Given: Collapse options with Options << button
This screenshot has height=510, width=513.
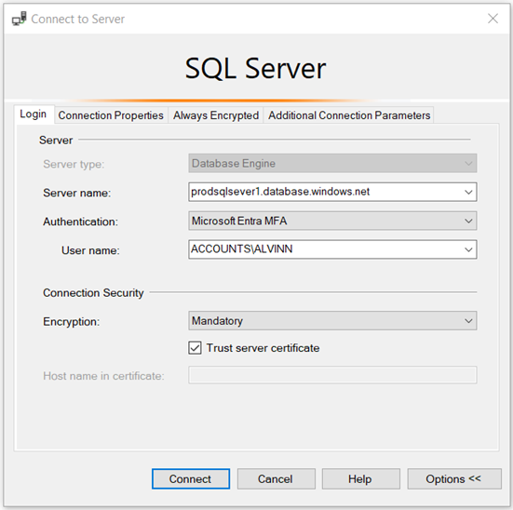Looking at the screenshot, I should [454, 479].
